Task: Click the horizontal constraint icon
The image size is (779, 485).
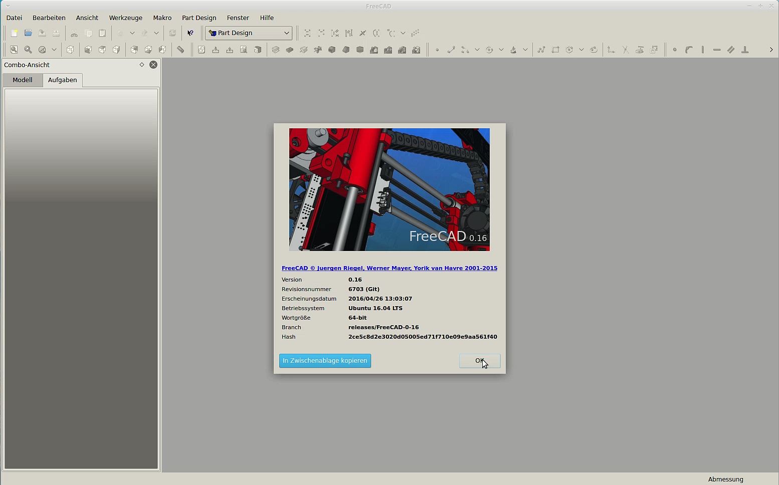Action: [x=717, y=50]
